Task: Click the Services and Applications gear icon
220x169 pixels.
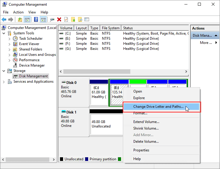Action: pyautogui.click(x=10, y=82)
